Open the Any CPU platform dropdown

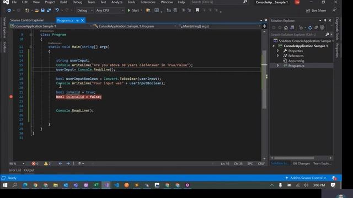(x=110, y=10)
